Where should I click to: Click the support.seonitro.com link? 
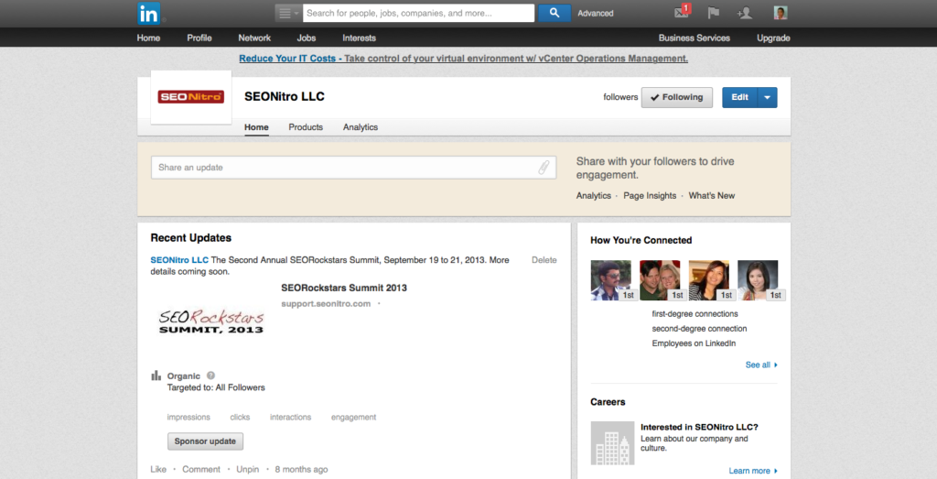point(326,304)
